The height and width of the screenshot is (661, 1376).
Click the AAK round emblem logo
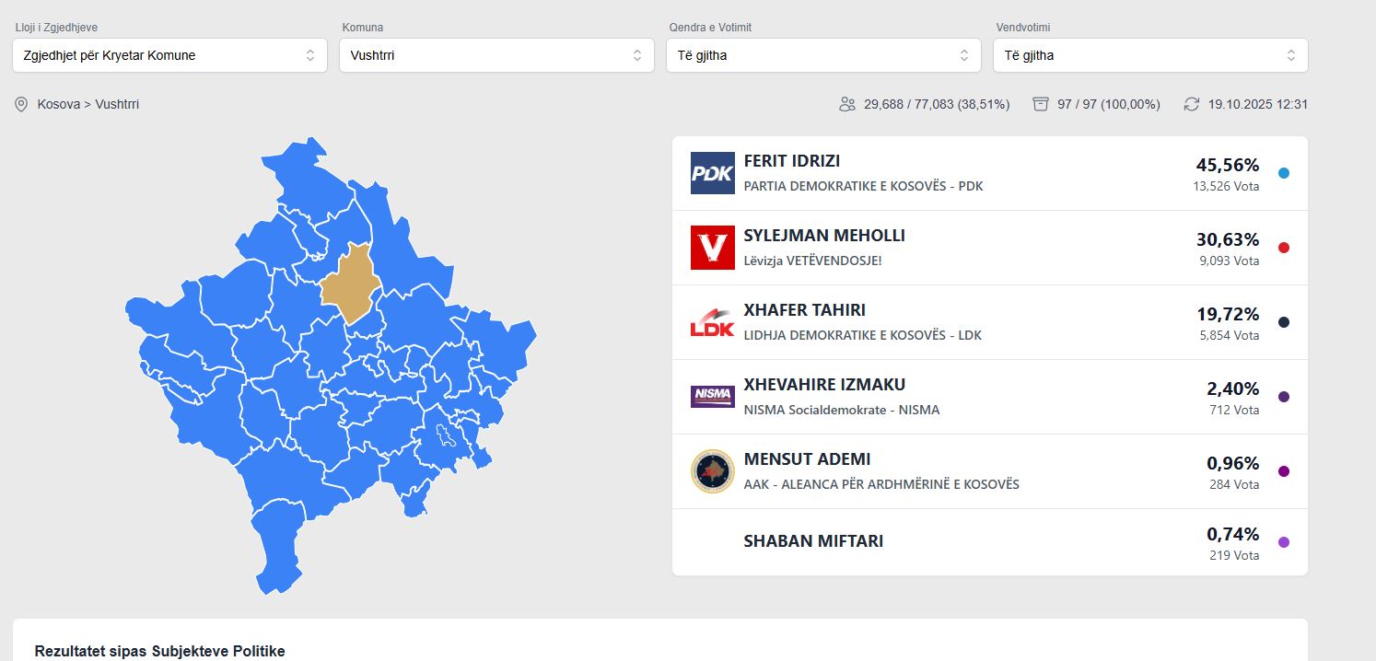point(712,471)
